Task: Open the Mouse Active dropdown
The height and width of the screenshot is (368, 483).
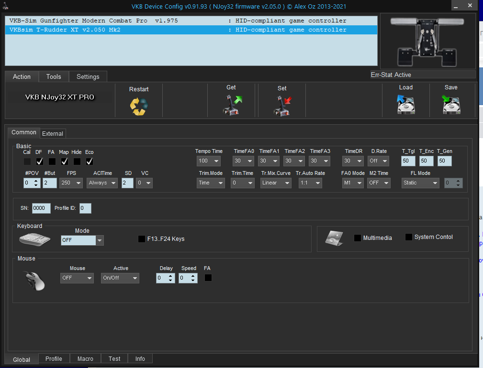Action: pos(120,278)
